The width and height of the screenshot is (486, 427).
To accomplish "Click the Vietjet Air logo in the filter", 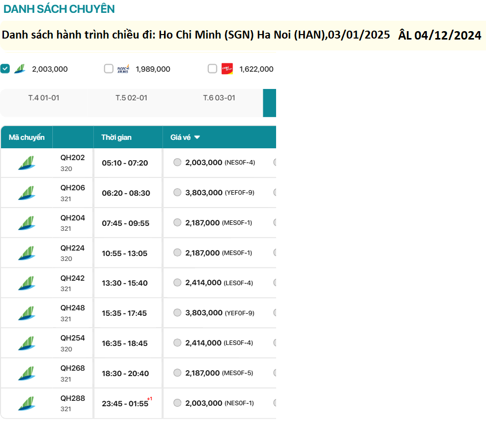I will click(x=227, y=69).
